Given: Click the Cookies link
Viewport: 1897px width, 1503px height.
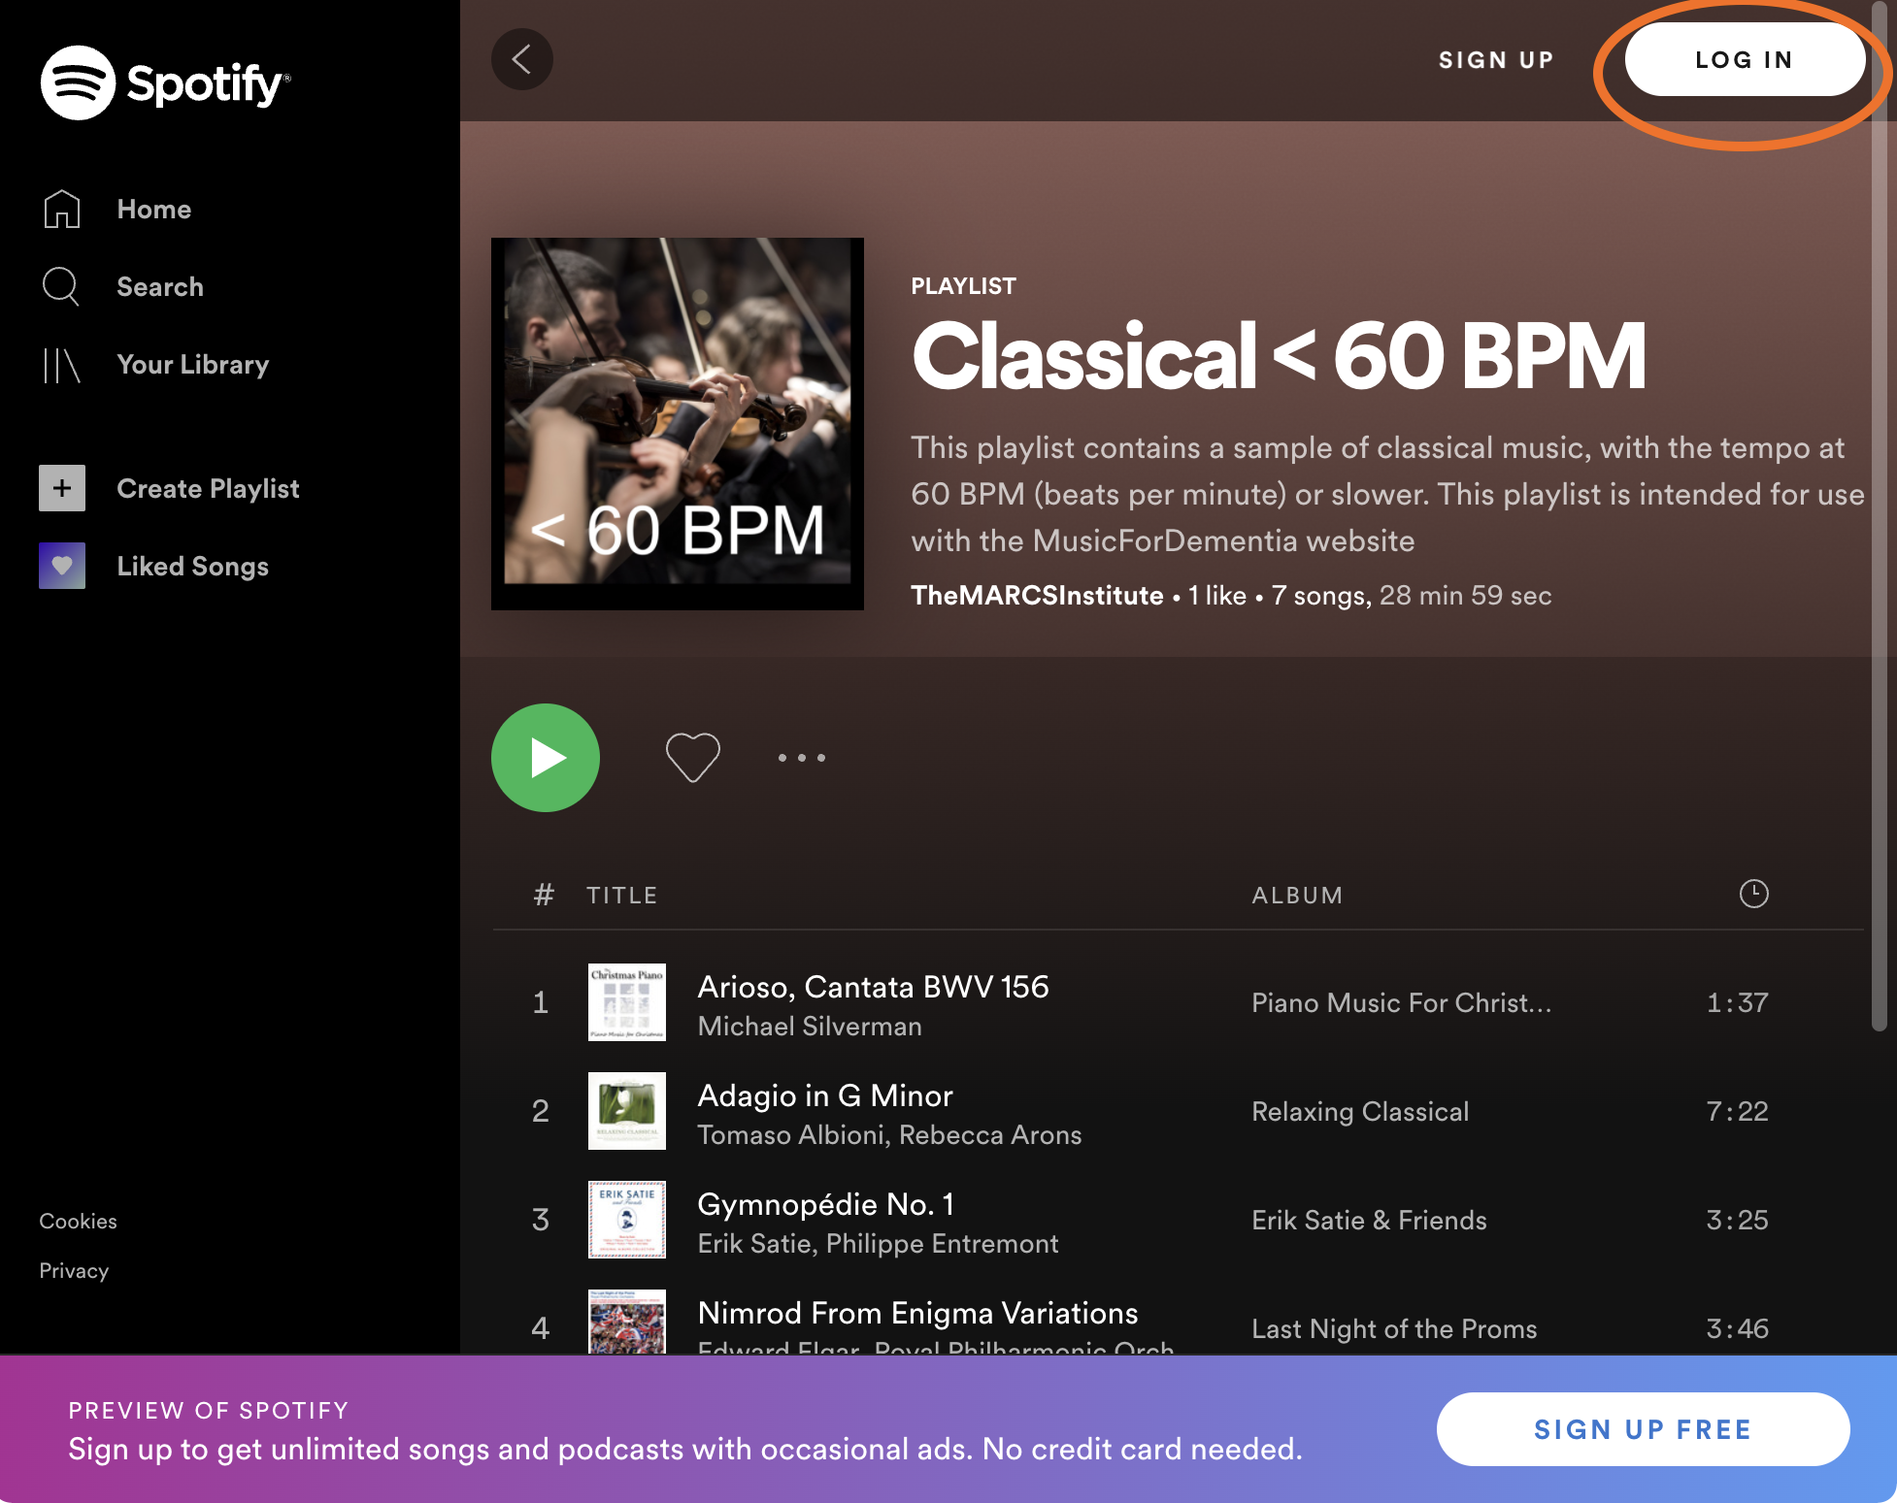Looking at the screenshot, I should [78, 1222].
